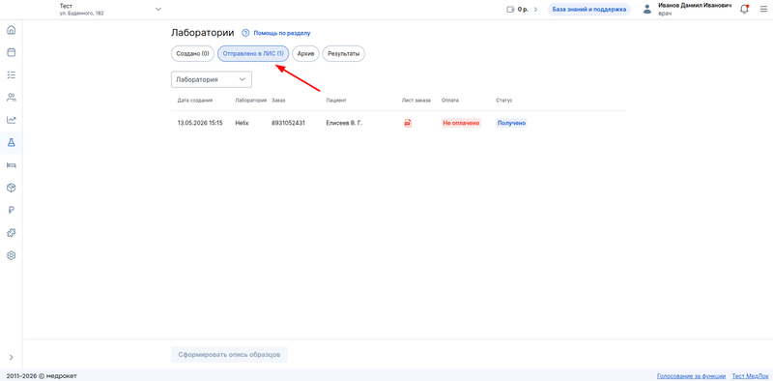Open the Голосование за функции link
The image size is (773, 381).
[x=691, y=376]
